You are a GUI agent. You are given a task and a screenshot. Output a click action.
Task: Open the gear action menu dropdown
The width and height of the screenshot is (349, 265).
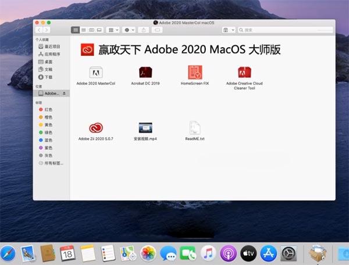click(x=129, y=30)
